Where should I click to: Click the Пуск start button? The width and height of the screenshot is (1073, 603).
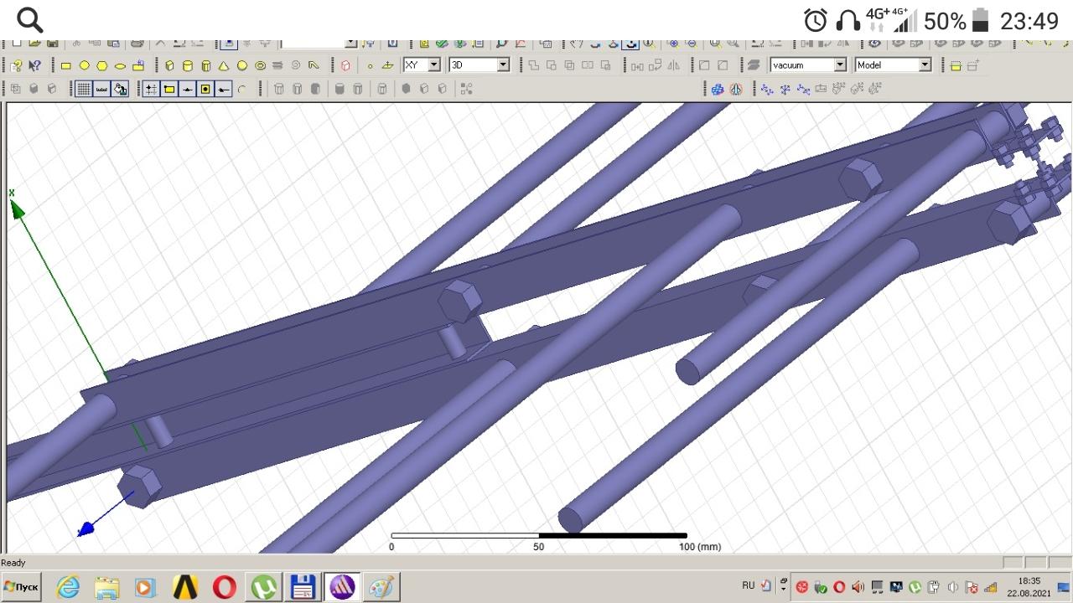21,587
